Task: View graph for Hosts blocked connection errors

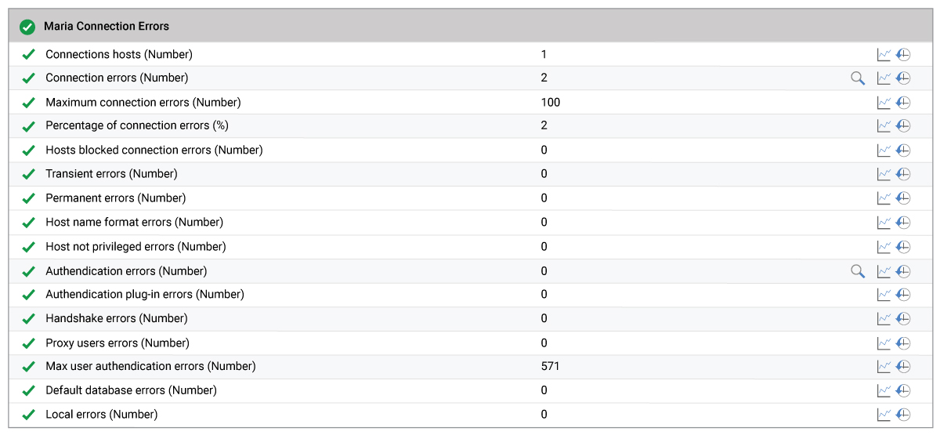Action: [884, 150]
